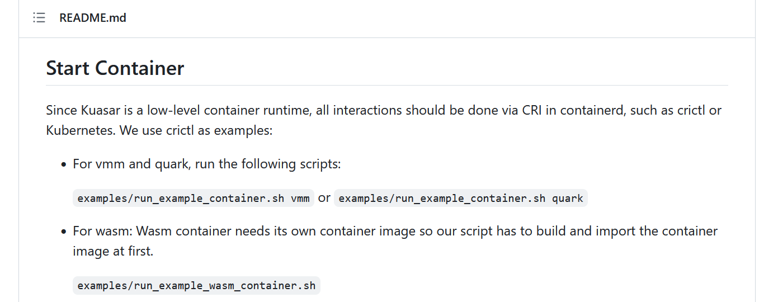Click the "For wasm" bullet text line

(x=395, y=231)
